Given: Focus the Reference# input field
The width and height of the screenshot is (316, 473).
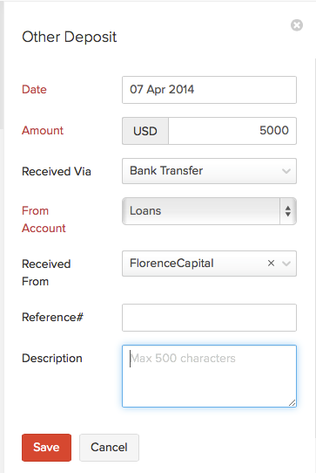Looking at the screenshot, I should (x=209, y=318).
